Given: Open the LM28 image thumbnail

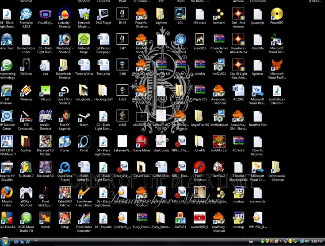Looking at the screenshot, I should point(122,116).
